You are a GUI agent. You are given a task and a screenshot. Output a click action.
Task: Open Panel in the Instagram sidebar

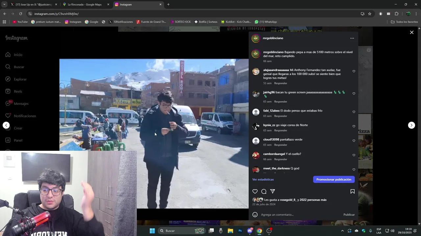tap(14, 140)
